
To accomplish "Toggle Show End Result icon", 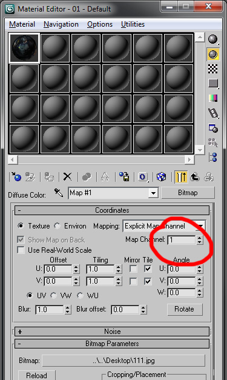I will (x=181, y=177).
